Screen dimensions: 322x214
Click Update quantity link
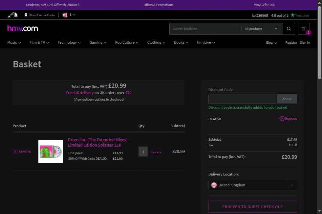(156, 152)
